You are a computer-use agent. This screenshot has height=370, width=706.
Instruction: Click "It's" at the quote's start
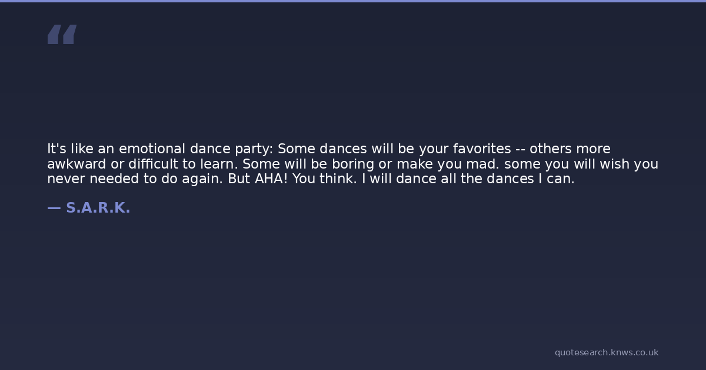tap(56, 149)
